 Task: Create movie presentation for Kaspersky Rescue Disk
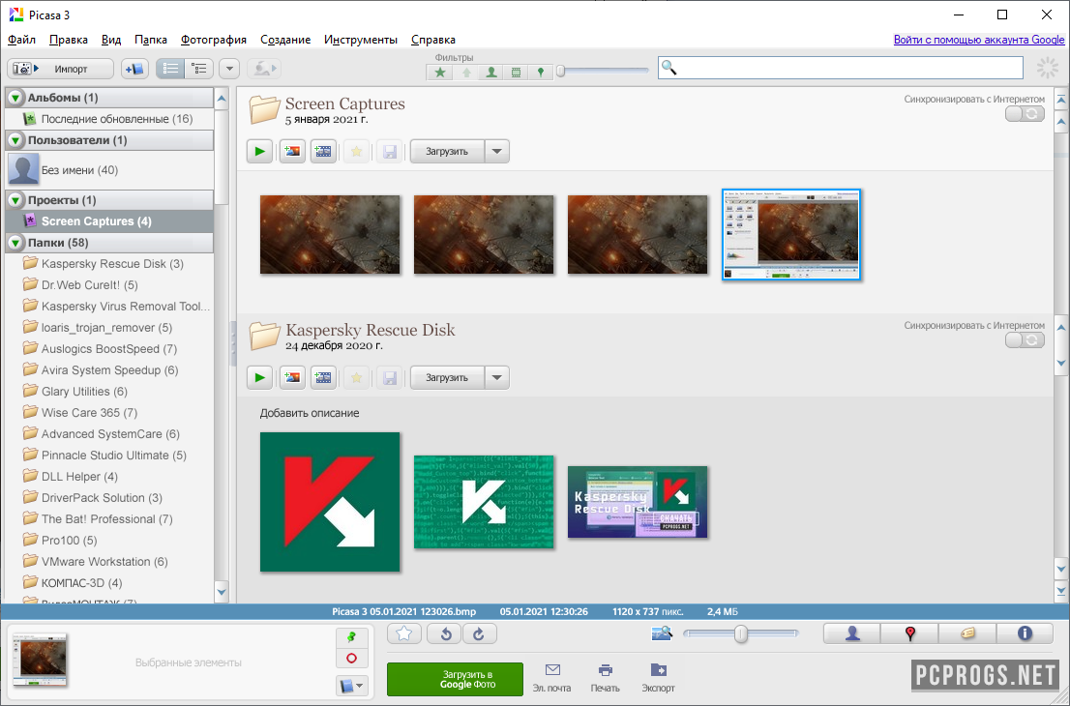tap(323, 378)
